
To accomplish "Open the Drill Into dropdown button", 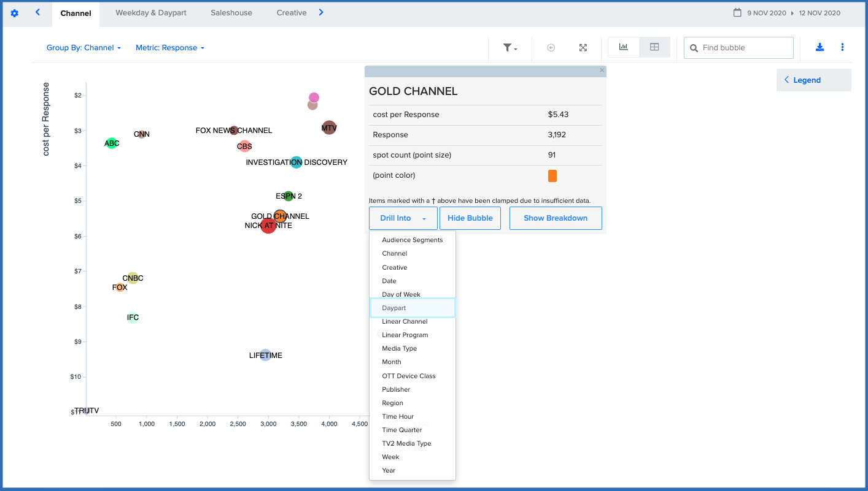I will 403,218.
